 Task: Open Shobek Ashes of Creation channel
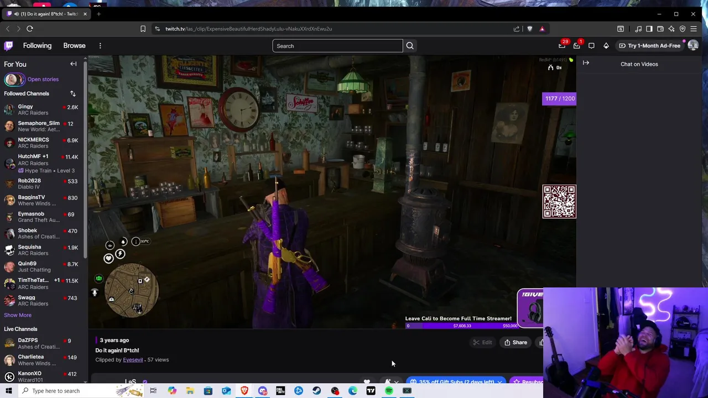pyautogui.click(x=43, y=233)
